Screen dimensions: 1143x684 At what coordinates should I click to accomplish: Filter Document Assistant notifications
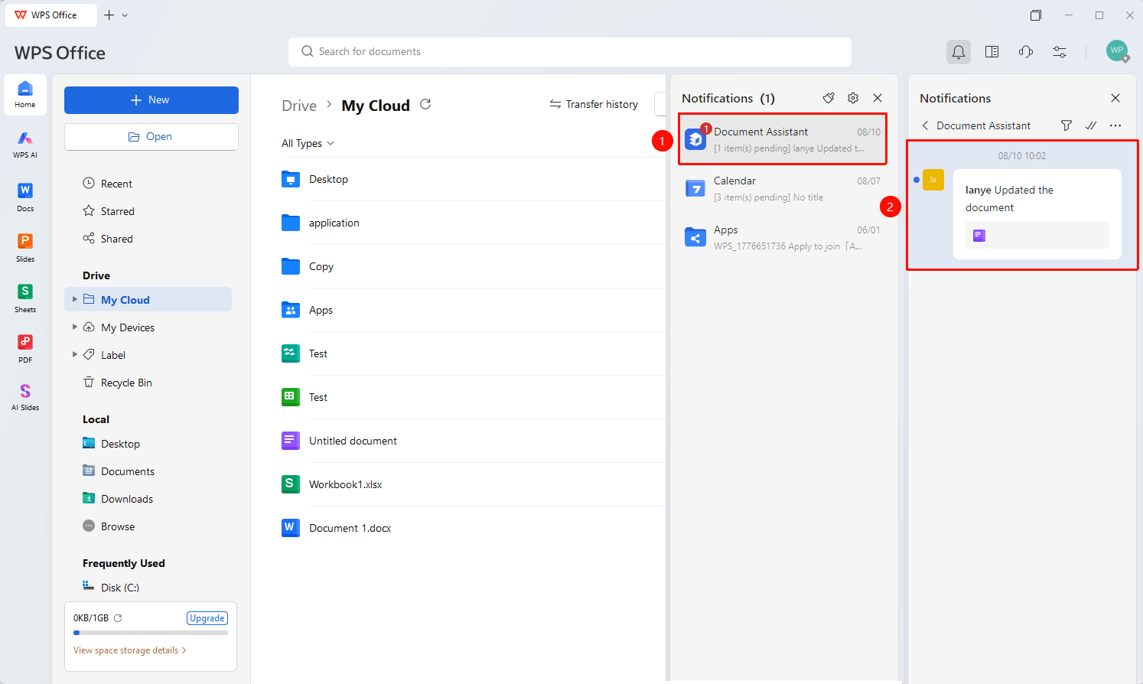(x=1066, y=125)
